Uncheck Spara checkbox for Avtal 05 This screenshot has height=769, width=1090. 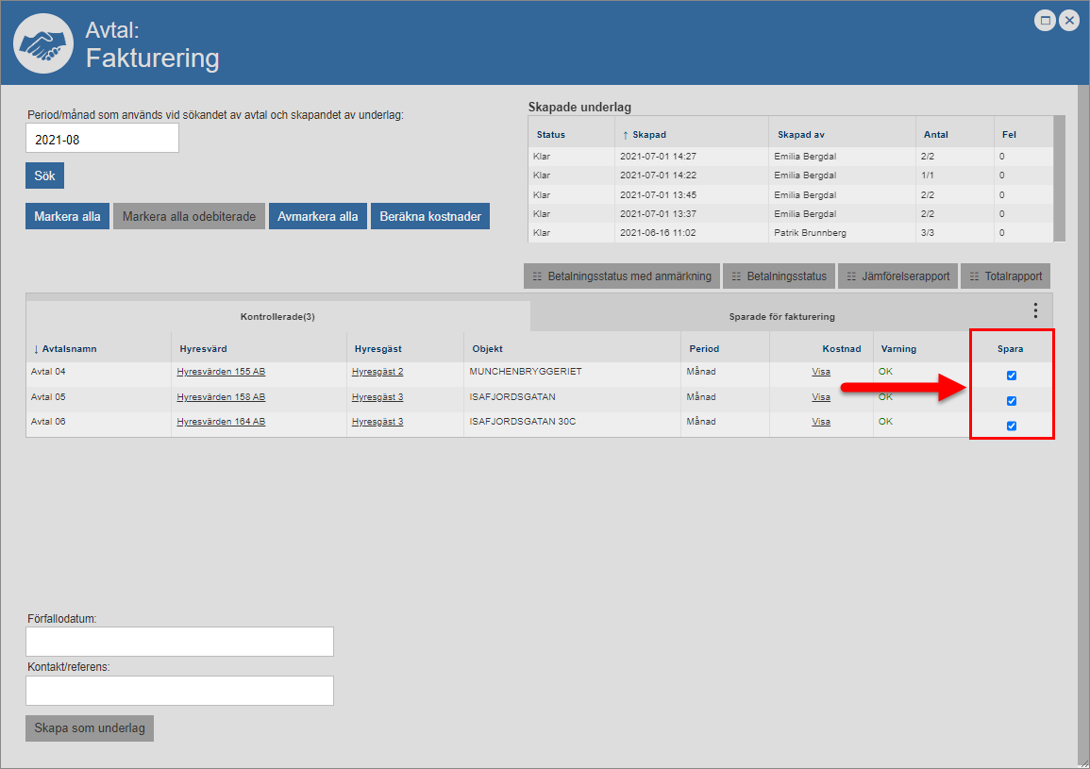pos(1012,401)
